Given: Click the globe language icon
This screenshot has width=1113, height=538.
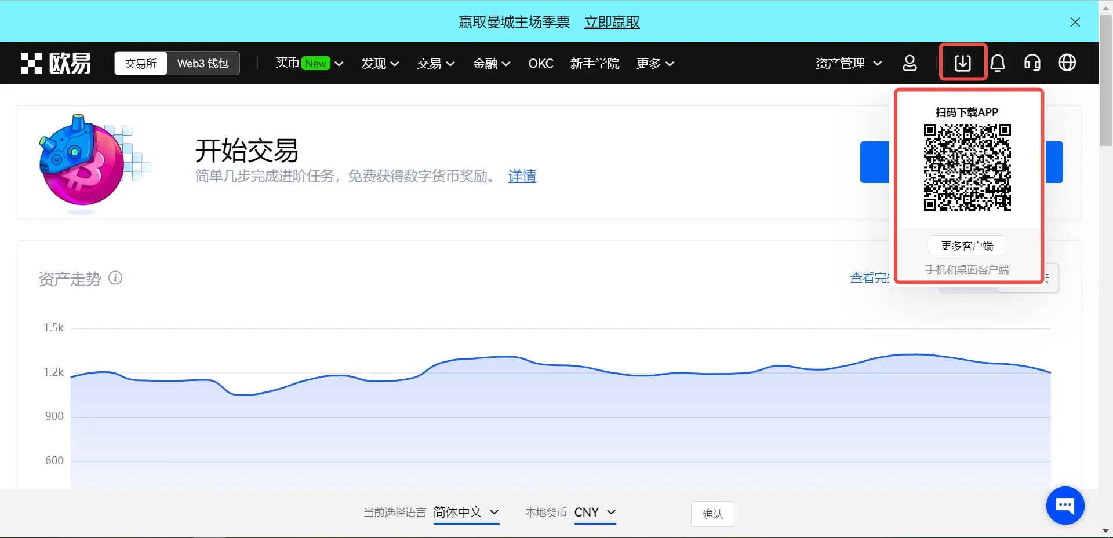Looking at the screenshot, I should [1067, 63].
